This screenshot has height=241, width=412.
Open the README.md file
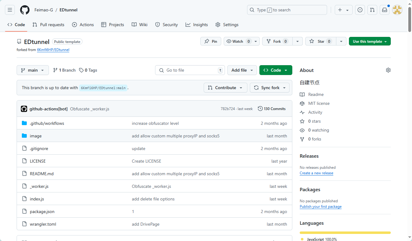coord(42,174)
